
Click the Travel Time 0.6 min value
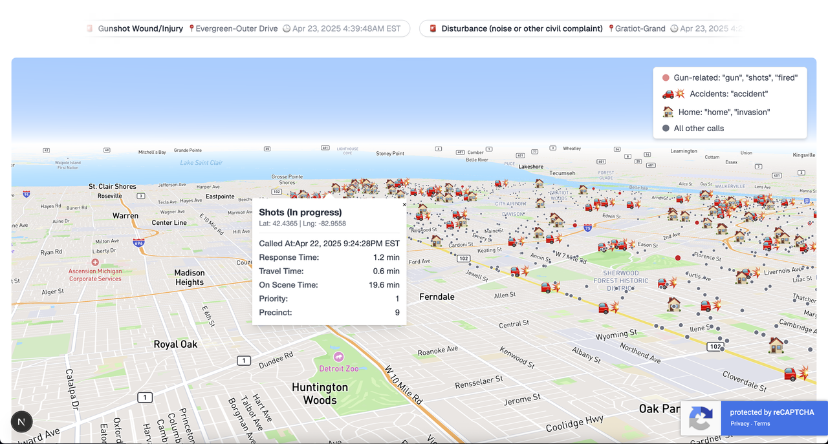[x=386, y=271]
